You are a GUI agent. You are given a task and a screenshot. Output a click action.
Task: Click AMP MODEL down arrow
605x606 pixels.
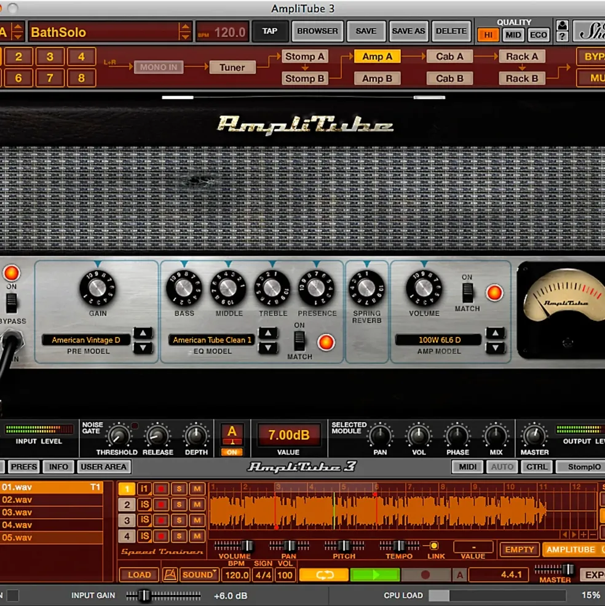[x=496, y=348]
